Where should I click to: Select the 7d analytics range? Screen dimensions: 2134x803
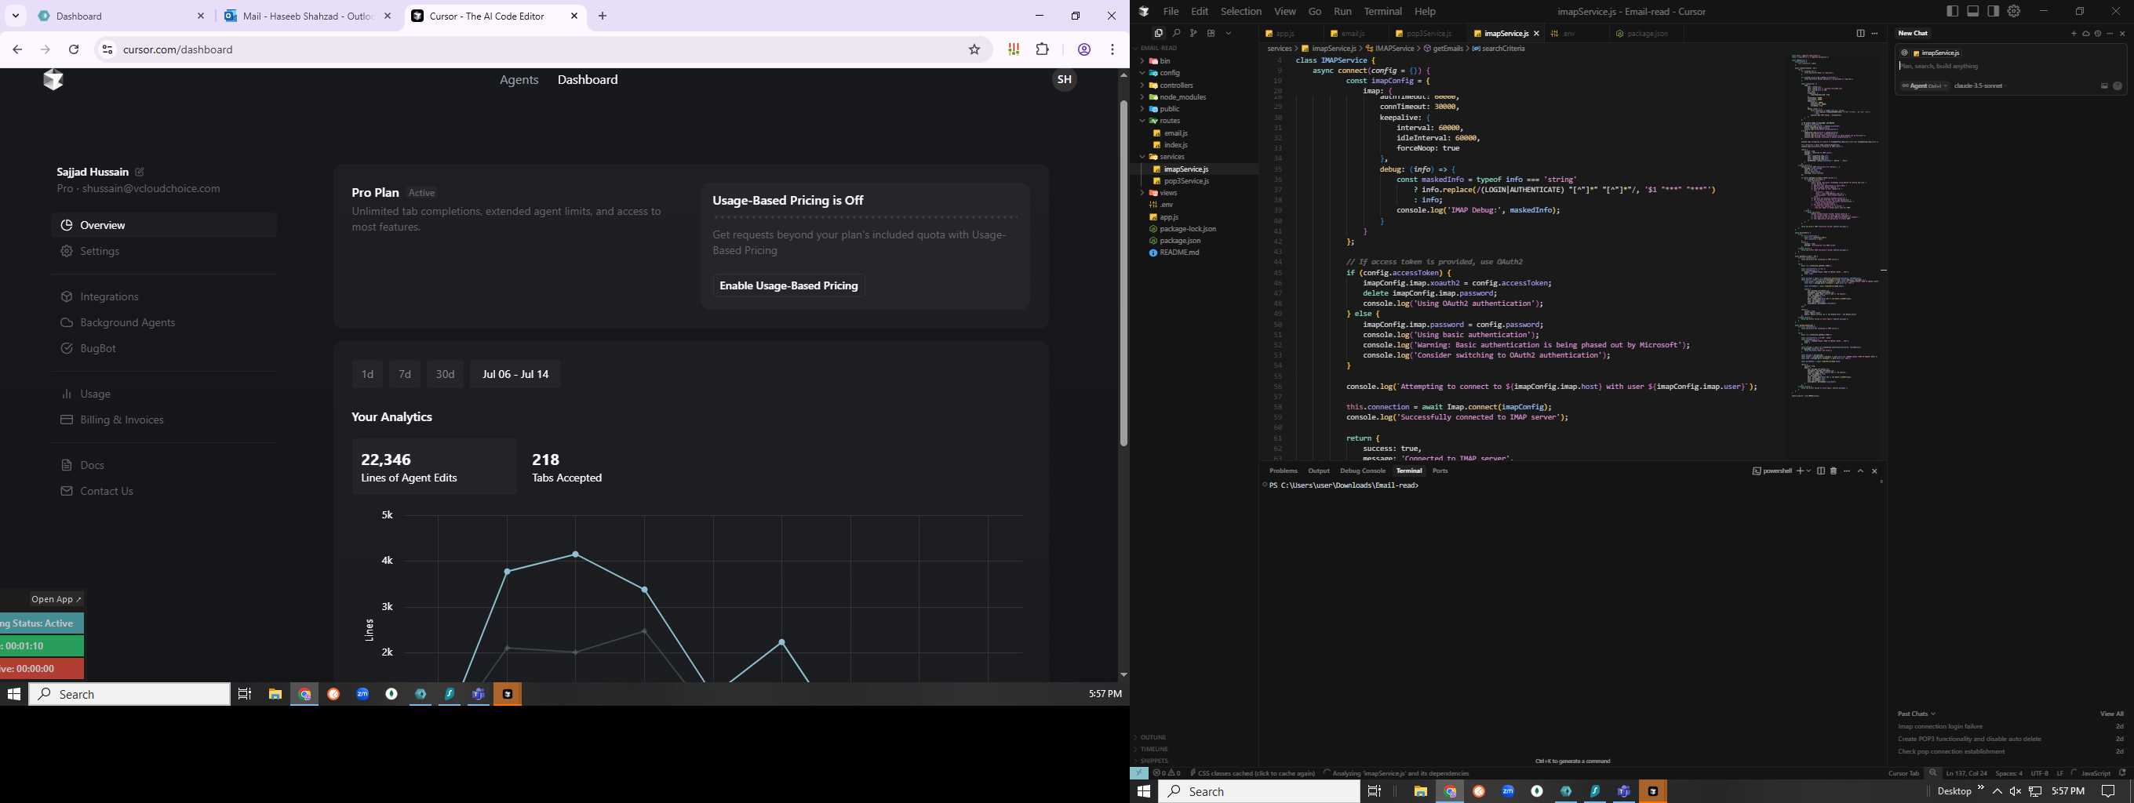(x=405, y=374)
